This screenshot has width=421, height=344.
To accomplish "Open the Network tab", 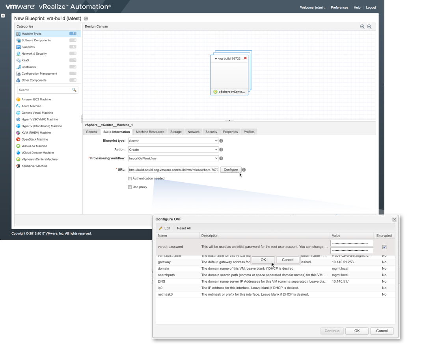I will [x=193, y=132].
